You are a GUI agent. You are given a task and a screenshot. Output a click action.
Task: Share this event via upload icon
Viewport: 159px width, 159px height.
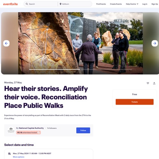click(x=154, y=83)
